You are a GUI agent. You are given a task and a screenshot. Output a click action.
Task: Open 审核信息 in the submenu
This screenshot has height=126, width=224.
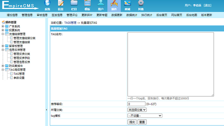[42, 15]
